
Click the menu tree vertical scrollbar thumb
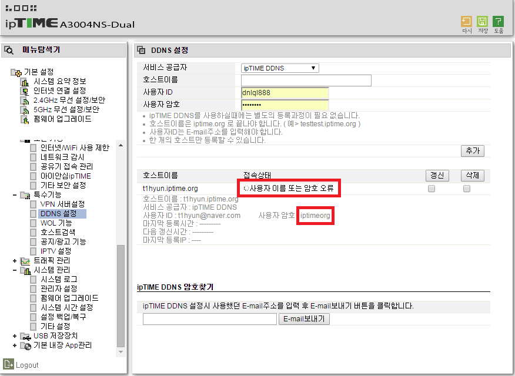pyautogui.click(x=121, y=296)
